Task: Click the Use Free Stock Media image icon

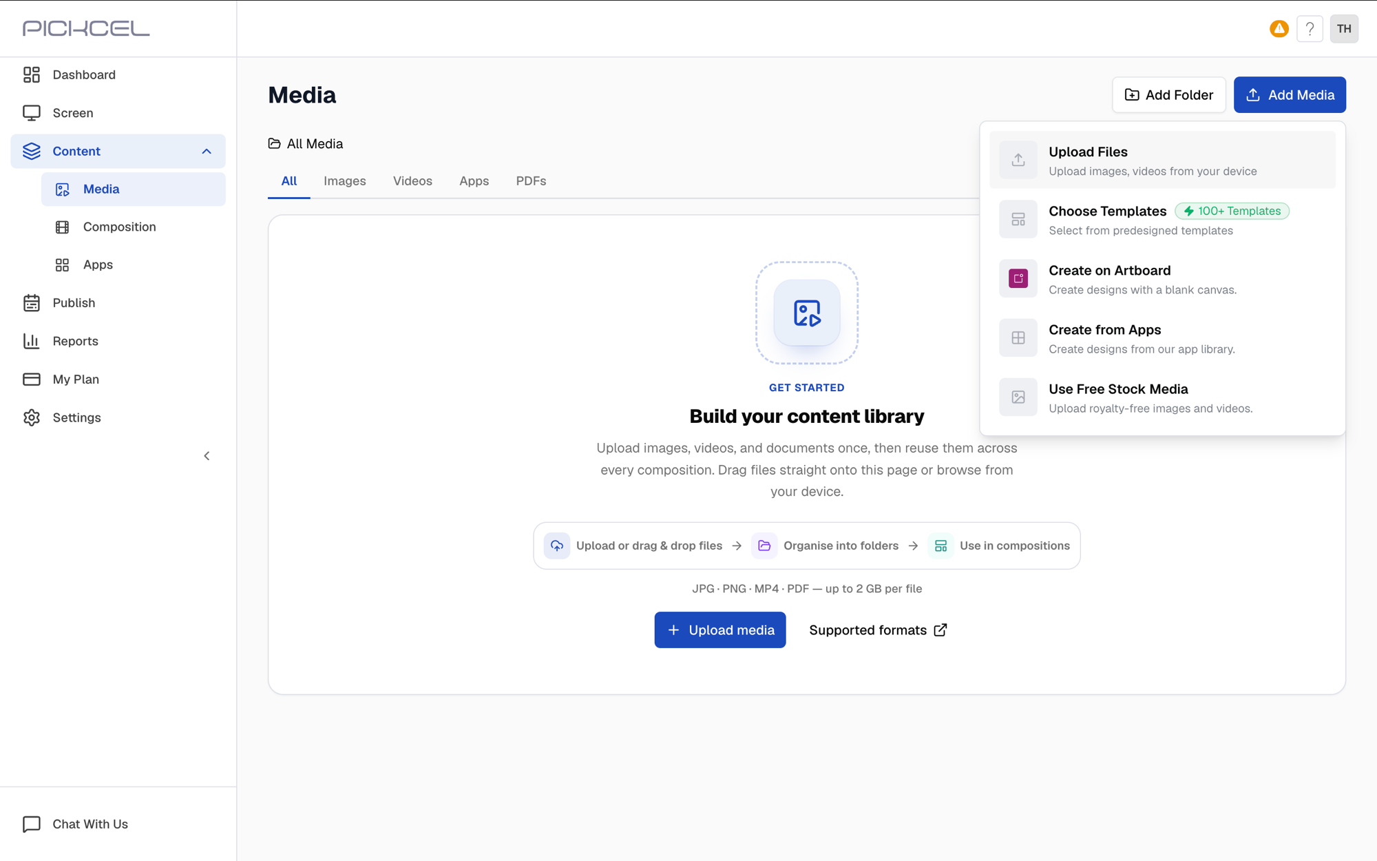Action: (1018, 397)
